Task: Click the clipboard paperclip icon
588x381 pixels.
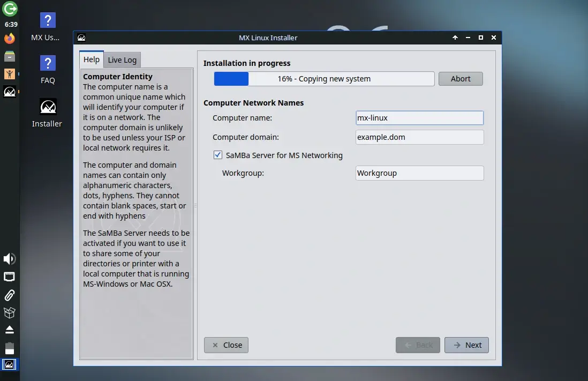Action: pos(9,295)
